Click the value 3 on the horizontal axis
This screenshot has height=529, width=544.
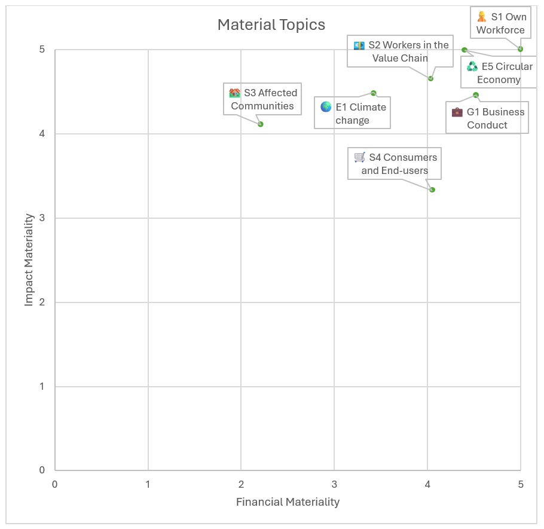tap(334, 484)
